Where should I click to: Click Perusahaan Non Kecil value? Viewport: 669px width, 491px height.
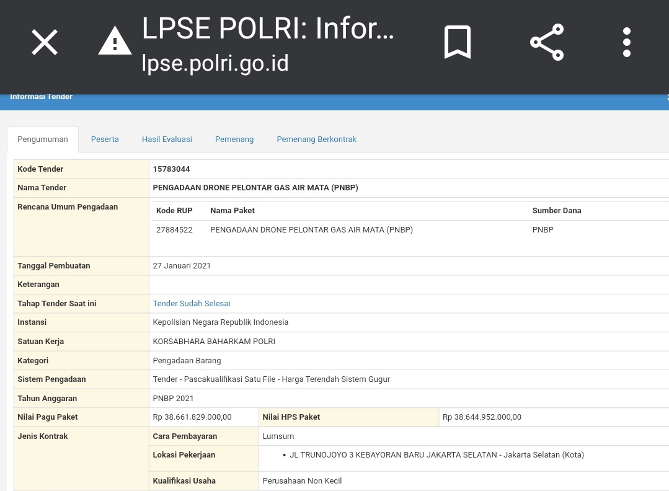coord(302,480)
